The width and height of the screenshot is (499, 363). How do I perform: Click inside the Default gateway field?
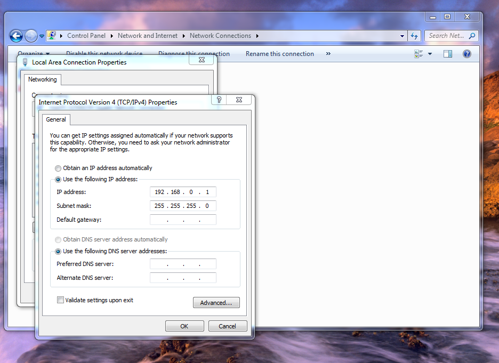(x=183, y=219)
